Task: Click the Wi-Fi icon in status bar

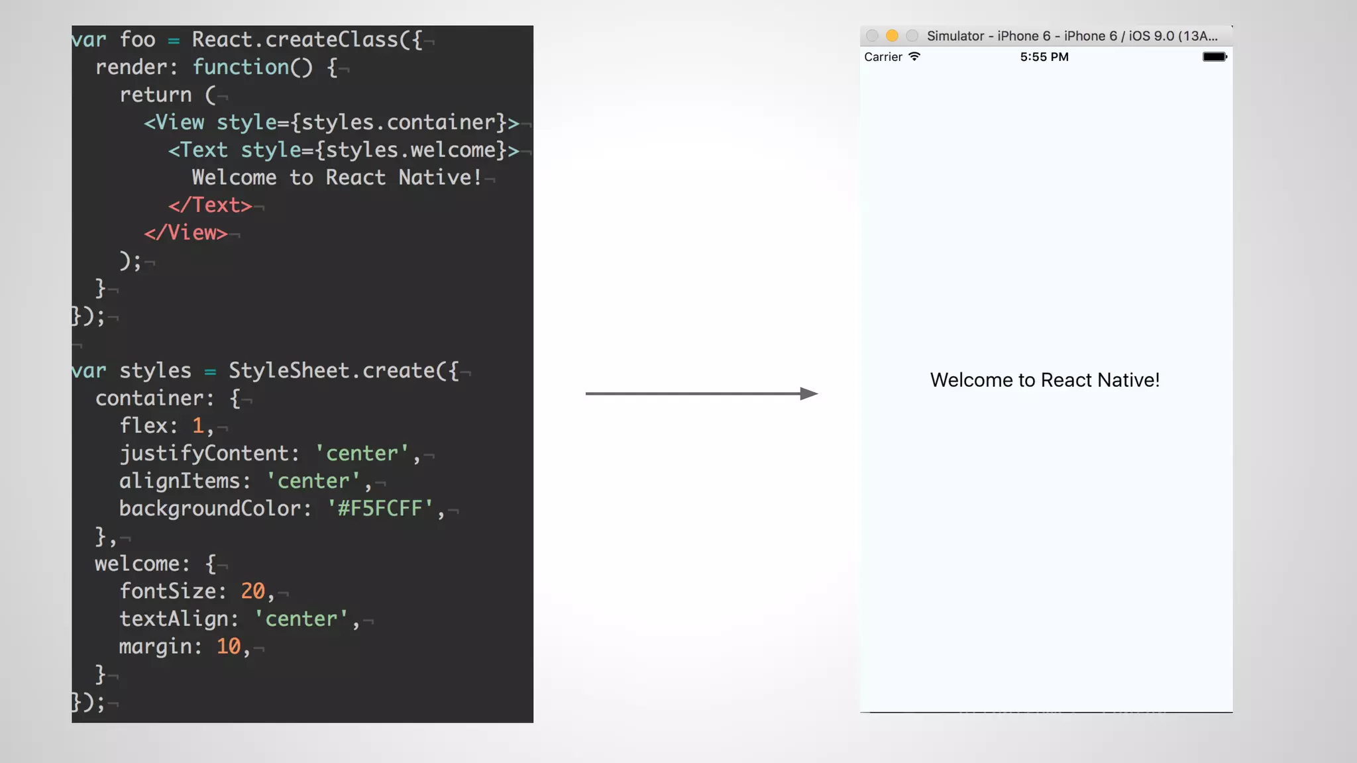Action: point(914,56)
